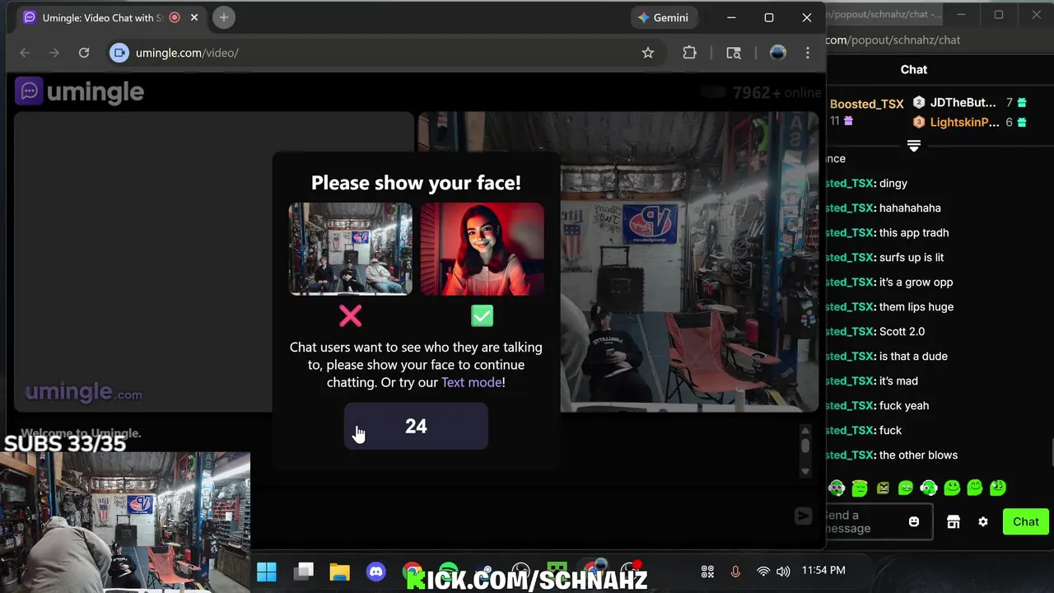Click the camera site-info icon in address bar
Viewport: 1054px width, 593px height.
coord(119,53)
